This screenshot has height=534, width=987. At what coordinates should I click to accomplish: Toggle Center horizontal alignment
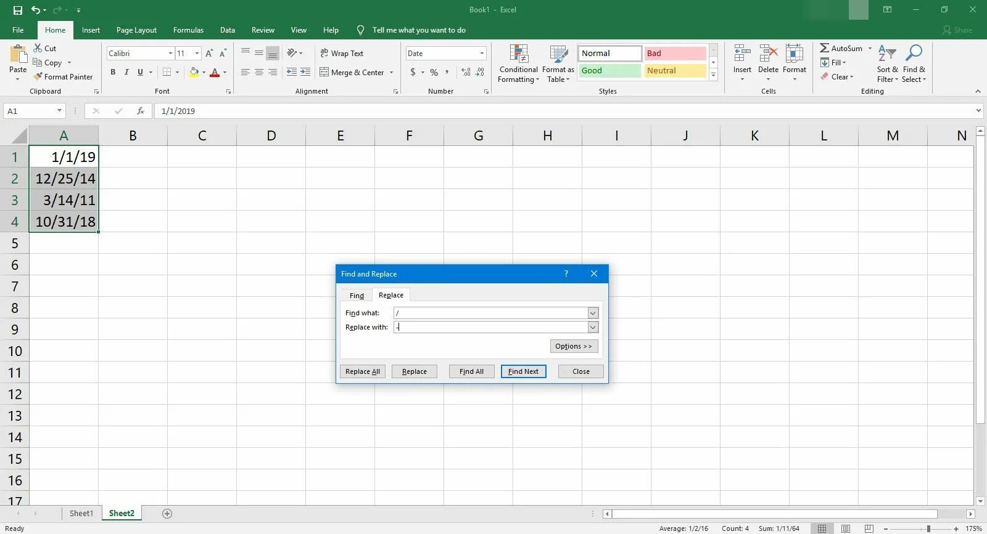(x=258, y=72)
